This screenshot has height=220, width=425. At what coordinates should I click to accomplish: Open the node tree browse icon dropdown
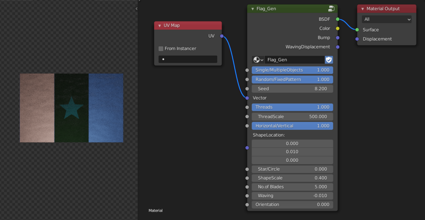pyautogui.click(x=258, y=60)
